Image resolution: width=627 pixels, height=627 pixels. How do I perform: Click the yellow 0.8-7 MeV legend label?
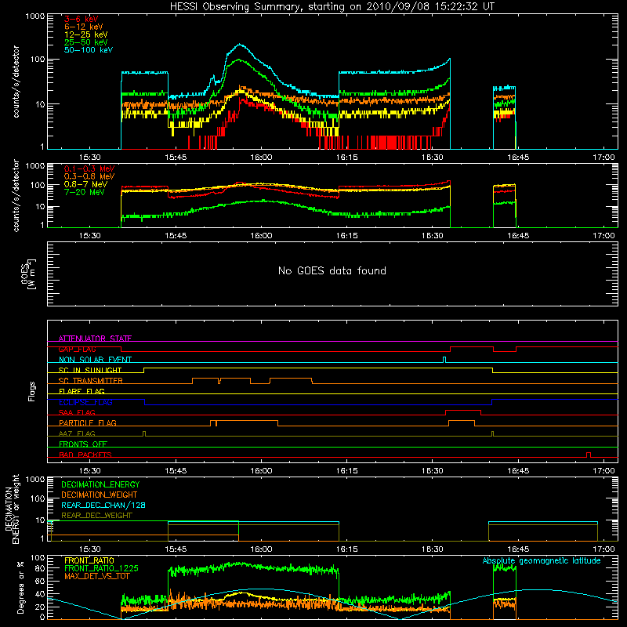(x=85, y=184)
